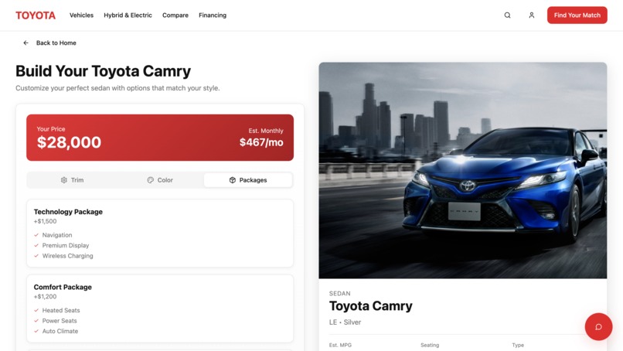The height and width of the screenshot is (351, 623).
Task: Select the Comfort Package card title
Action: [x=63, y=287]
